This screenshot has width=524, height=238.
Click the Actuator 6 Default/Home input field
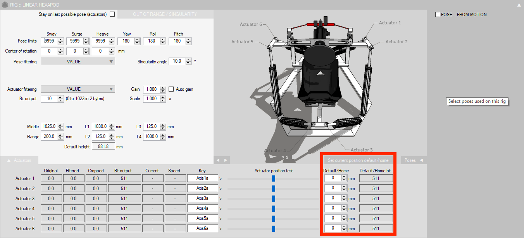click(x=333, y=228)
